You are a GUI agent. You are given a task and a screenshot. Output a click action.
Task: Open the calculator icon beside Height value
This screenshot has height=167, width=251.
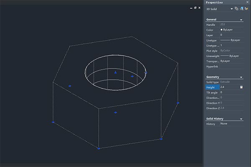(241, 87)
